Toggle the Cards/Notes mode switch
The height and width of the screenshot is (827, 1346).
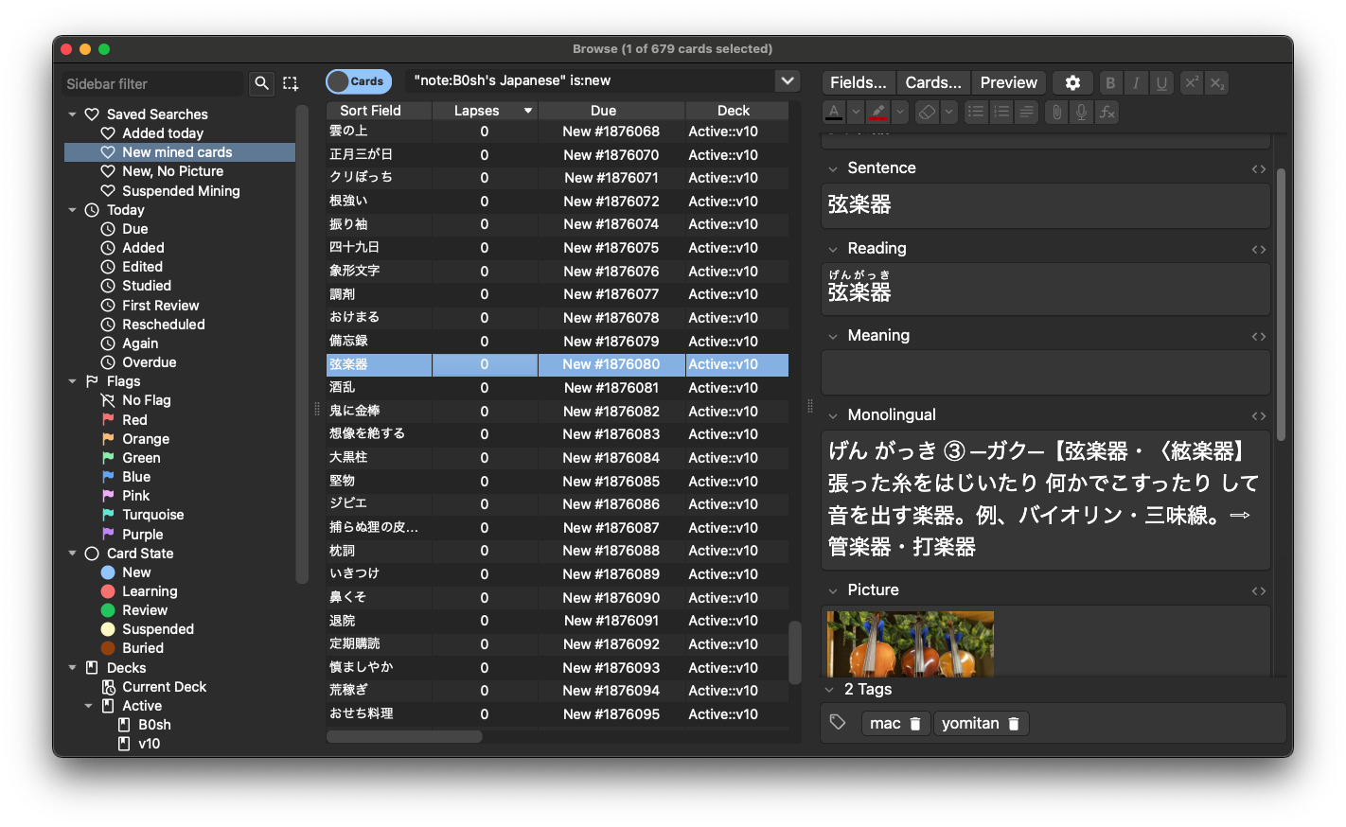click(359, 81)
